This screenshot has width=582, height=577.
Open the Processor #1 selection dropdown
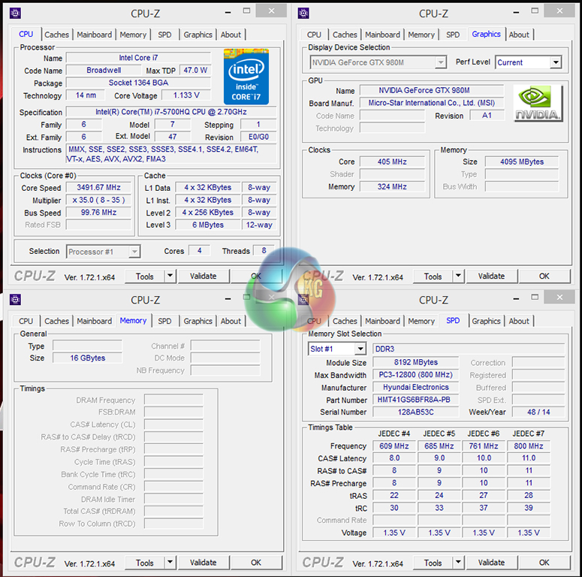pos(134,252)
